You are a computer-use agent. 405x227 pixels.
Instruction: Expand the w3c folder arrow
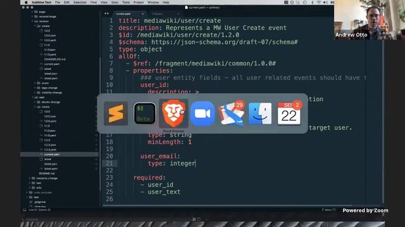(30, 188)
